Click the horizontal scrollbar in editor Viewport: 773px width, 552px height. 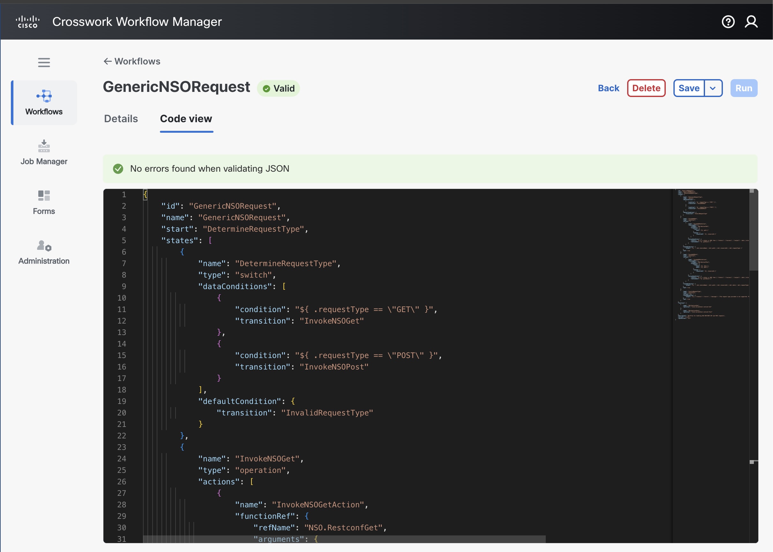[x=344, y=539]
